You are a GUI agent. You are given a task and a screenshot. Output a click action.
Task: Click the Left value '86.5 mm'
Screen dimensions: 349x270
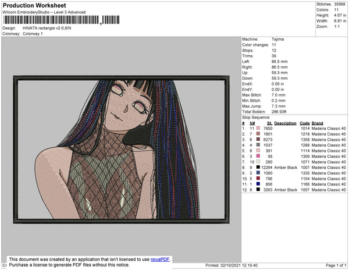click(x=280, y=62)
